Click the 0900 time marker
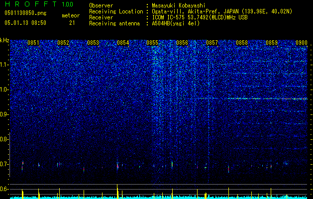313x199 pixels. point(302,43)
